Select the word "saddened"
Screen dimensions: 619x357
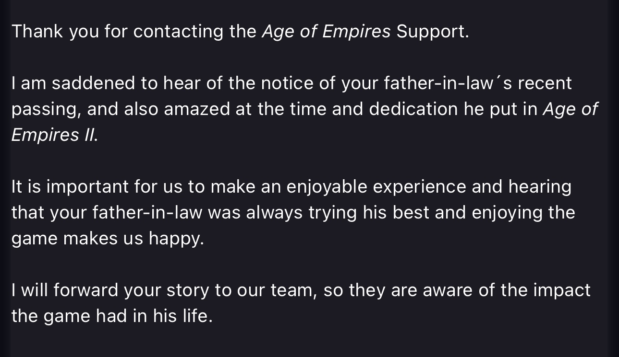pos(93,83)
